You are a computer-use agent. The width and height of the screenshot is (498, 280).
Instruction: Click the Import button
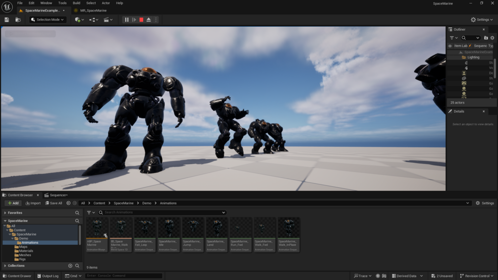pos(33,203)
